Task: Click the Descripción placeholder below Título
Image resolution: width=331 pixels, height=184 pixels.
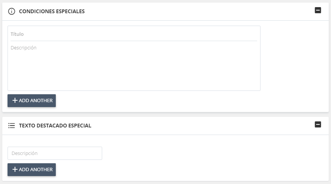Action: tap(23, 48)
